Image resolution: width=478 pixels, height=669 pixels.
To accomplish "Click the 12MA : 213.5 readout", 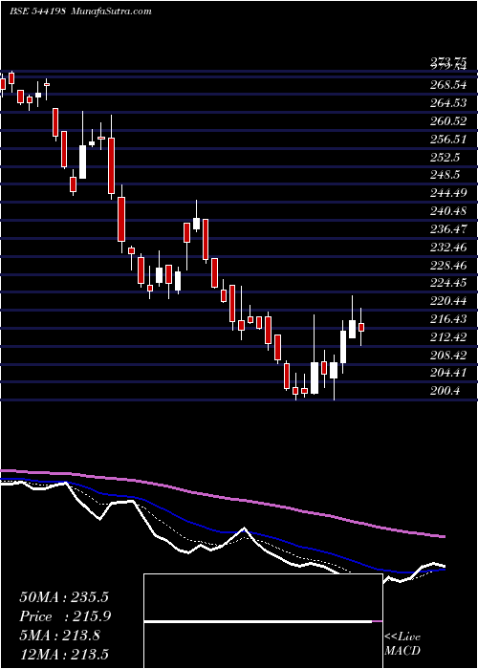I will click(64, 655).
